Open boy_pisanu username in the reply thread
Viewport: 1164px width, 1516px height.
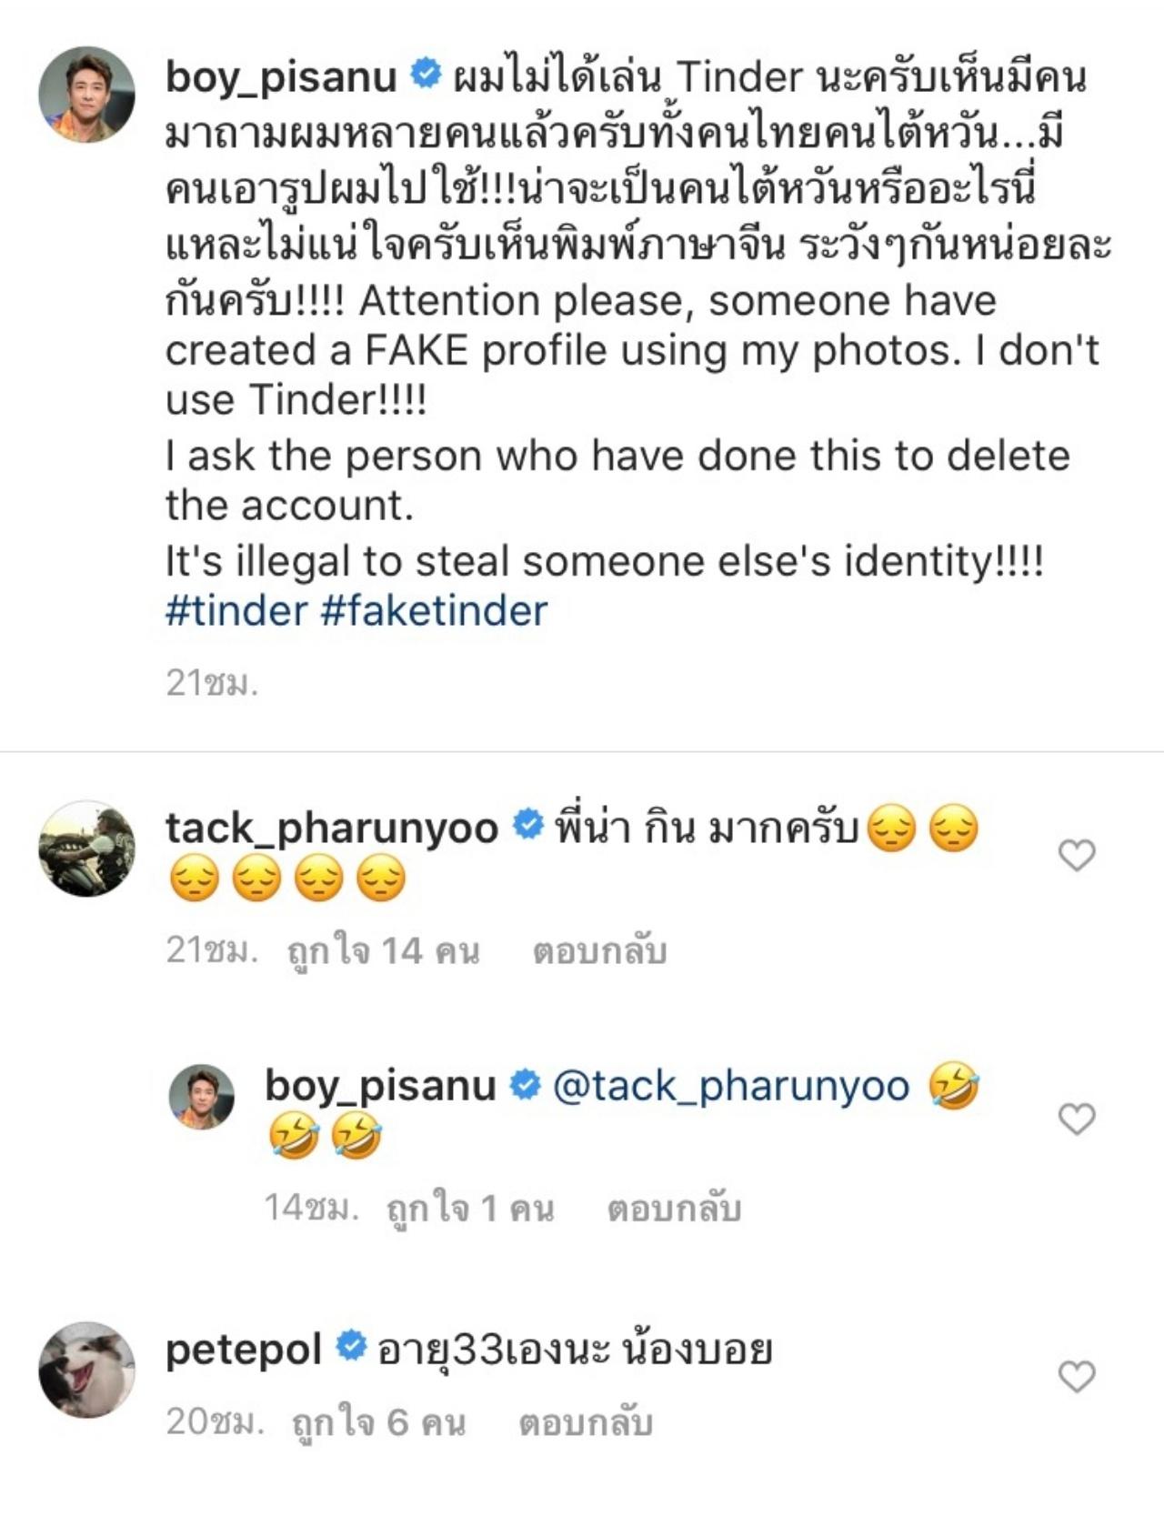pyautogui.click(x=380, y=1086)
